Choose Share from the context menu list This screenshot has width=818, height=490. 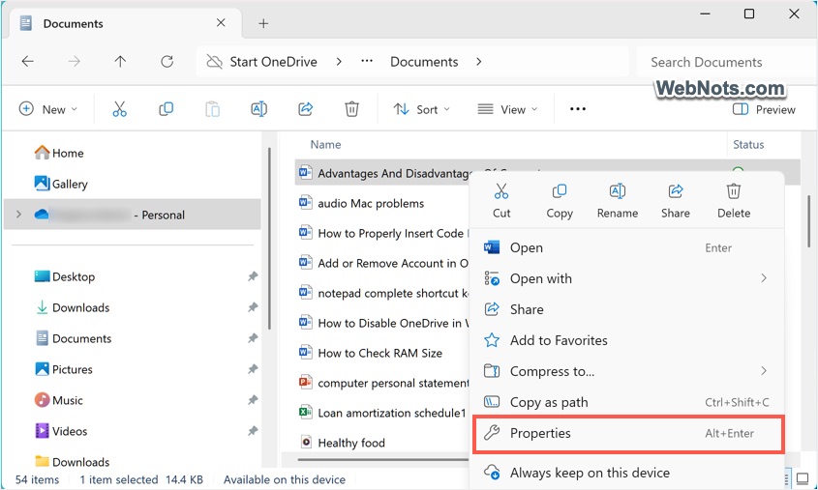(628, 309)
